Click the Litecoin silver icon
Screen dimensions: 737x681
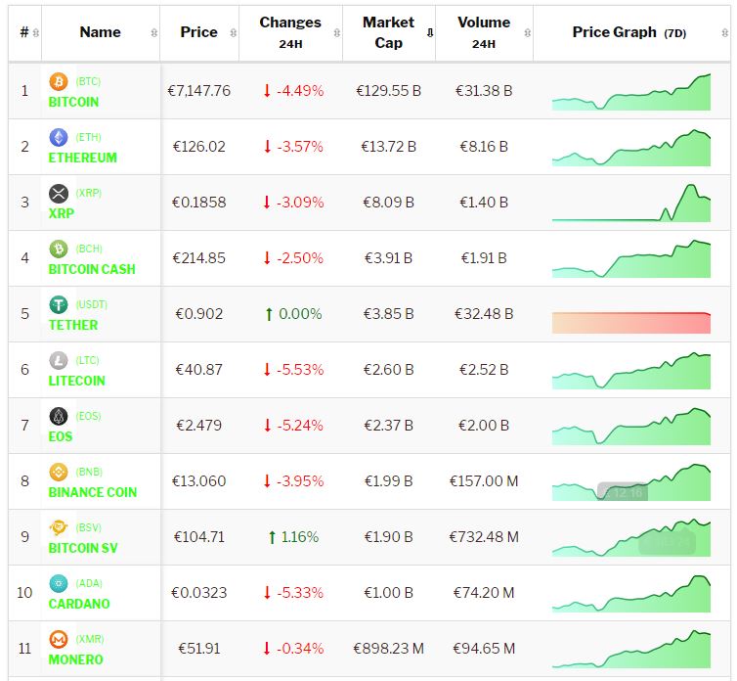click(58, 361)
